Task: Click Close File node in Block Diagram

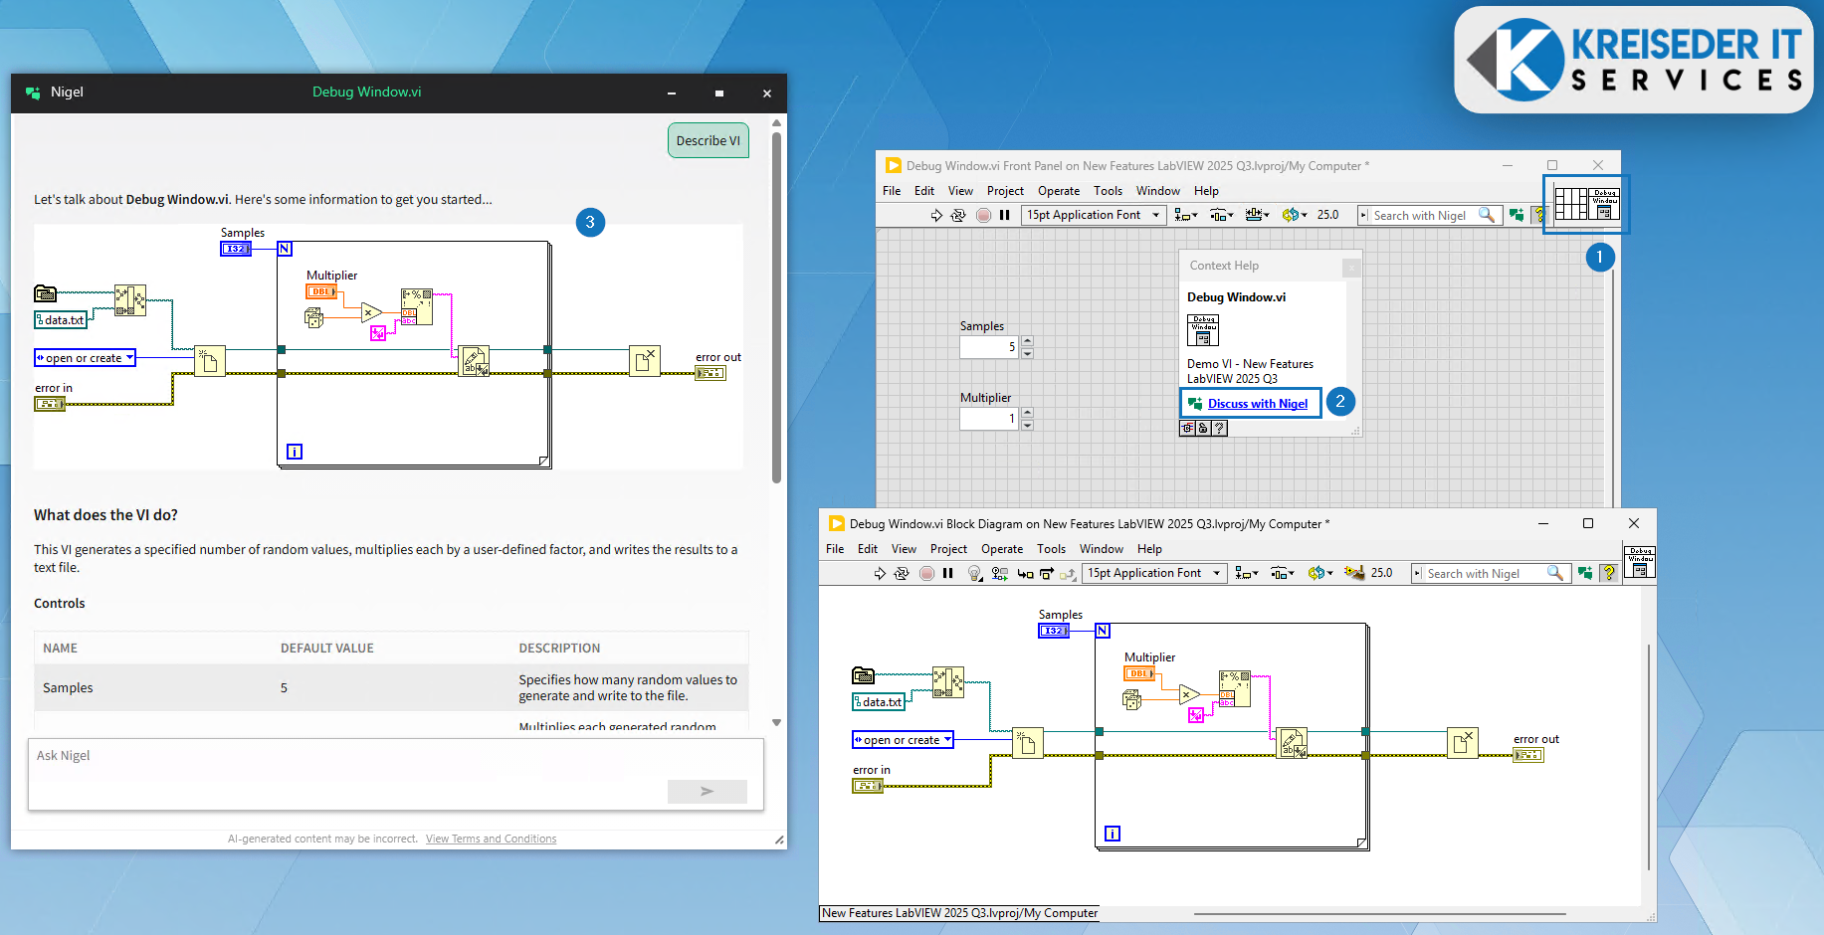Action: point(1462,743)
